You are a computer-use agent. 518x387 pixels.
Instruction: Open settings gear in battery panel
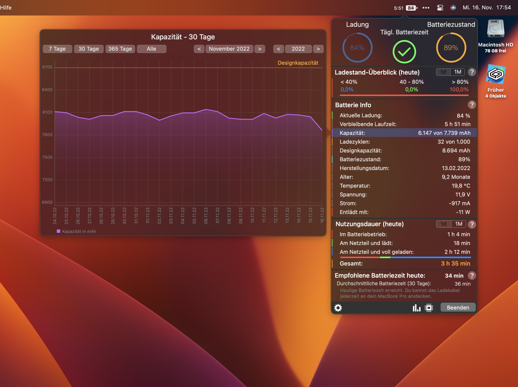[338, 308]
